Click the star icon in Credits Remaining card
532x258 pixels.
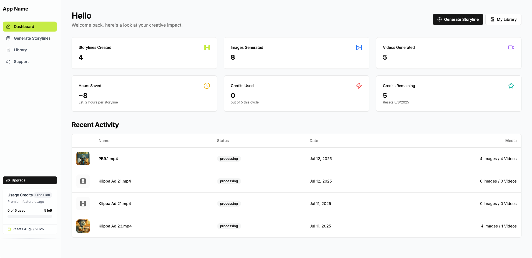[x=511, y=86]
